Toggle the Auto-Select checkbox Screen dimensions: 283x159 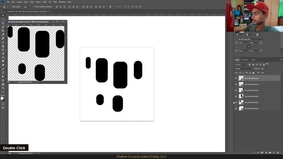coord(11,7)
